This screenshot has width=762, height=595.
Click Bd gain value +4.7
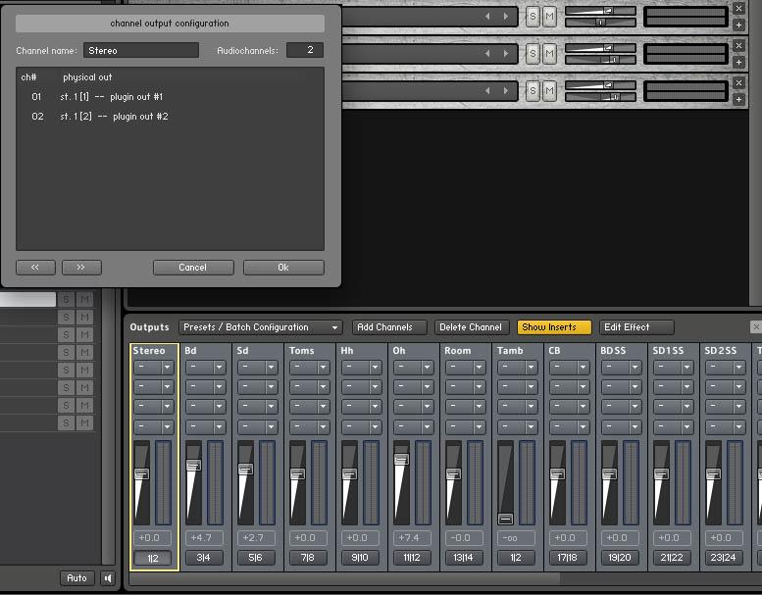(x=204, y=538)
